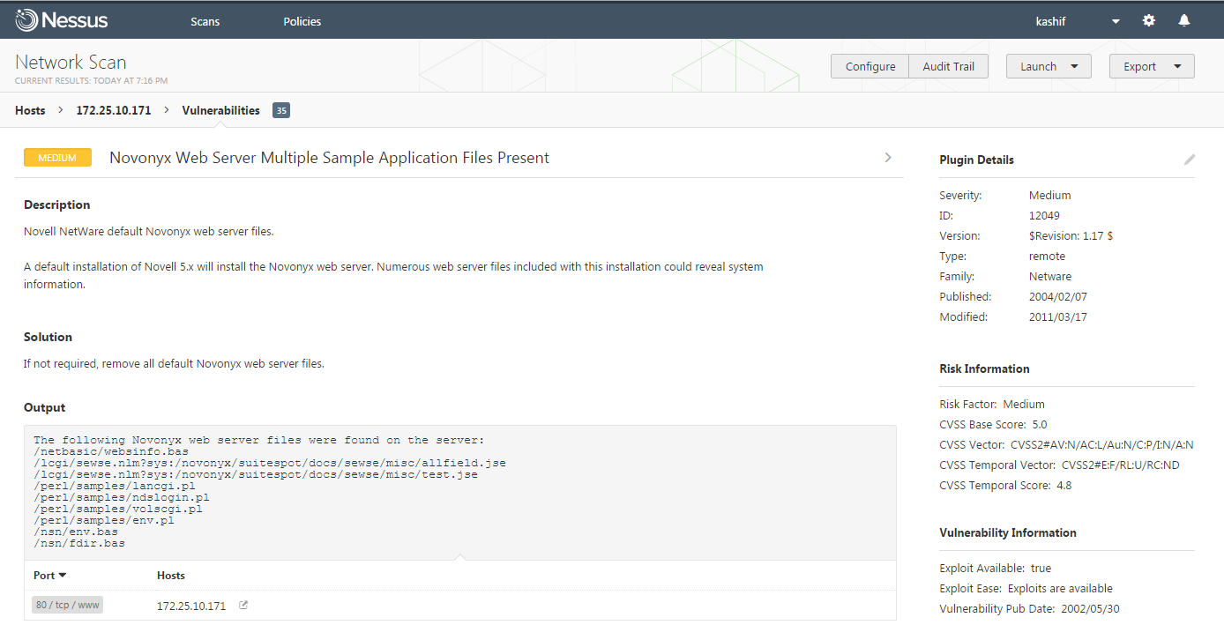Viewport: 1224px width, 625px height.
Task: Click Family value Netware
Action: click(1050, 276)
